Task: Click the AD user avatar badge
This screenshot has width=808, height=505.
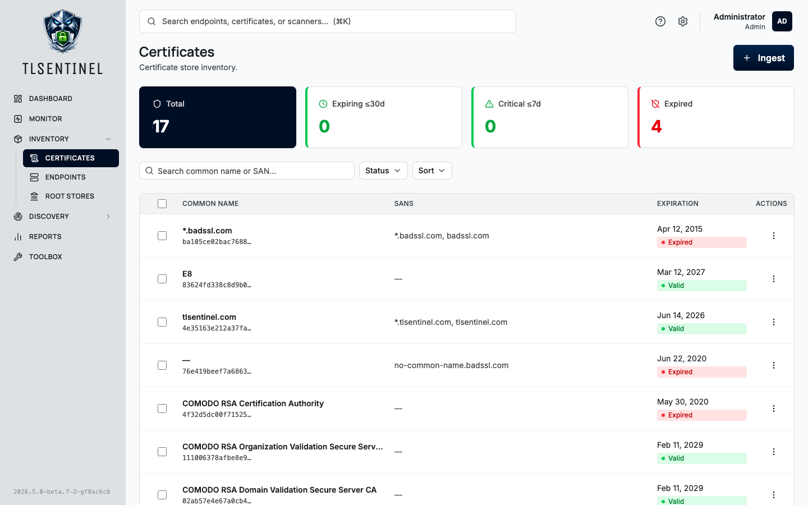Action: (782, 21)
